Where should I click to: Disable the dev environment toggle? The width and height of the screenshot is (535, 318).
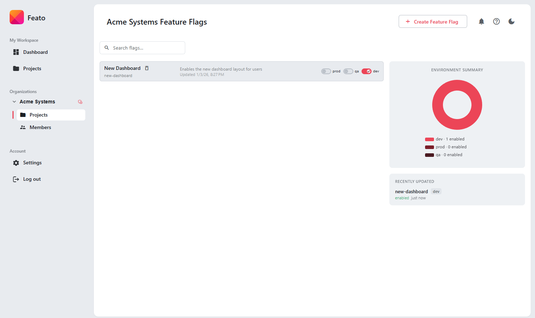(x=367, y=71)
